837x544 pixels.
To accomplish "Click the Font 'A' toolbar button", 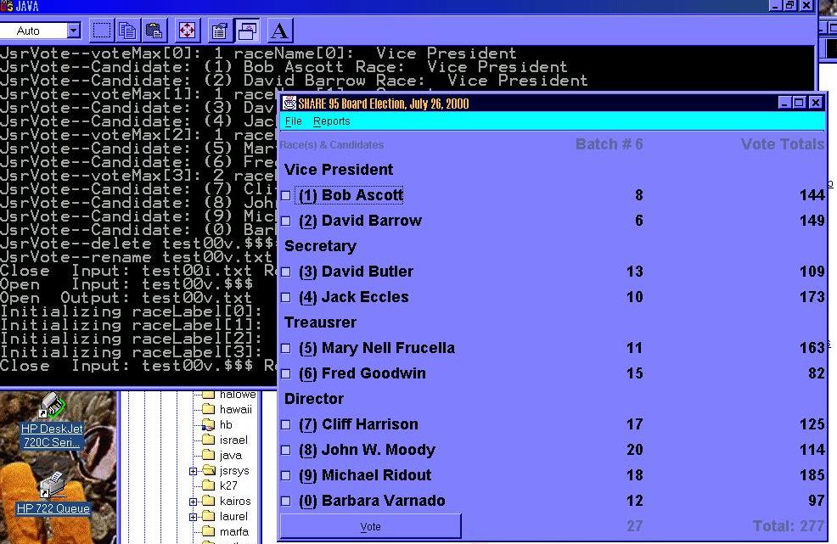I will coord(279,31).
